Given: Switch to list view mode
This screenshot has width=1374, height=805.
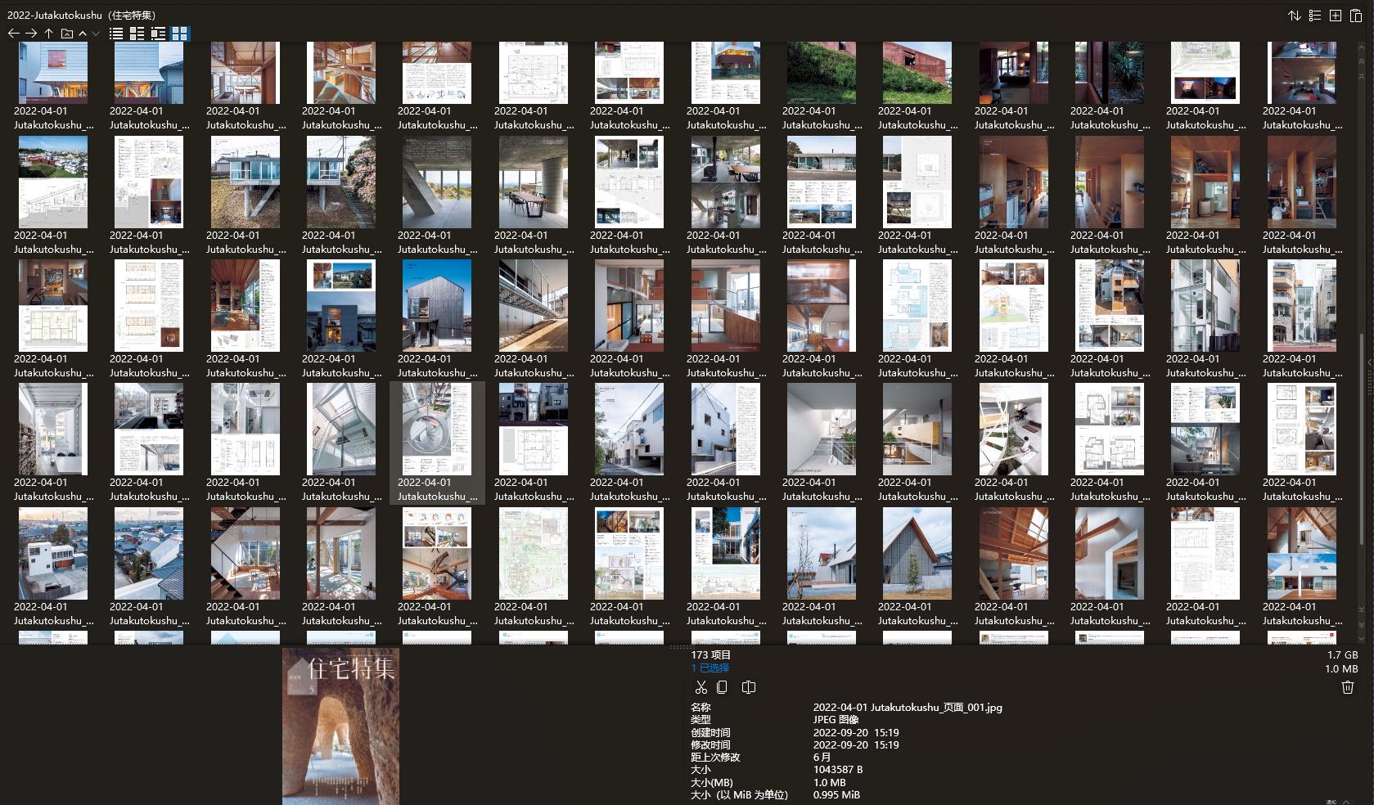Looking at the screenshot, I should (116, 34).
